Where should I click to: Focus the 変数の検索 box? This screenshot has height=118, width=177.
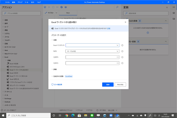pos(146,13)
